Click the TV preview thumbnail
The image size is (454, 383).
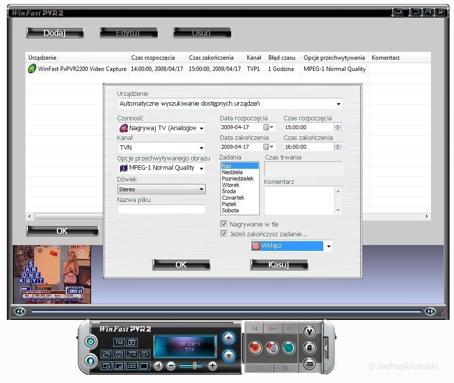[x=52, y=274]
